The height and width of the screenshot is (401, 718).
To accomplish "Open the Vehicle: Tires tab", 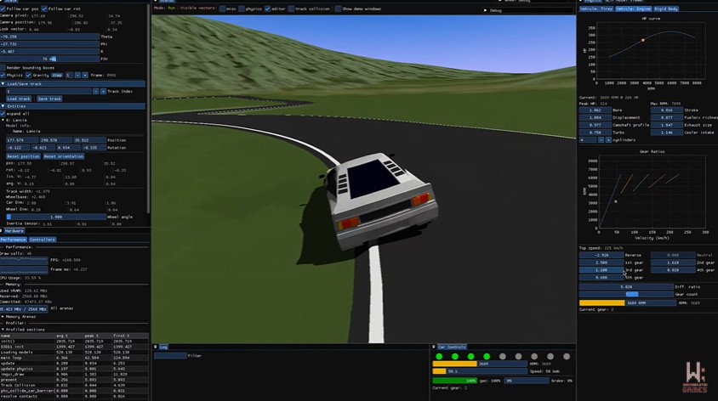I will coord(596,8).
